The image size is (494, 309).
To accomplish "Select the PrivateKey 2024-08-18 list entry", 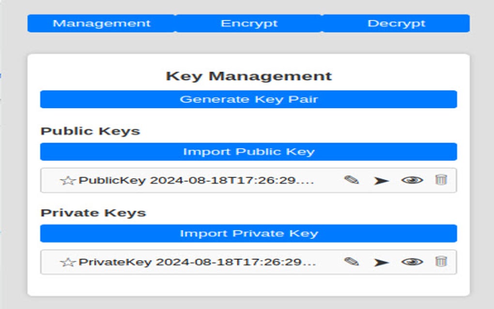I will click(x=194, y=262).
